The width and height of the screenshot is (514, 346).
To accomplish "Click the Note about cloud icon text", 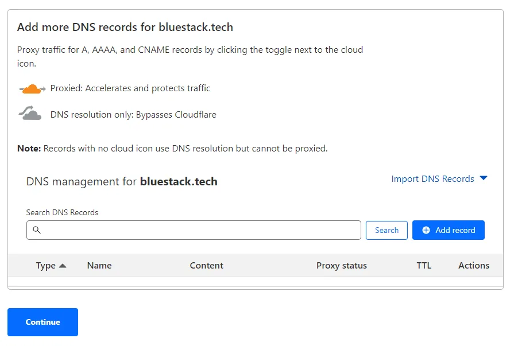I will point(172,149).
